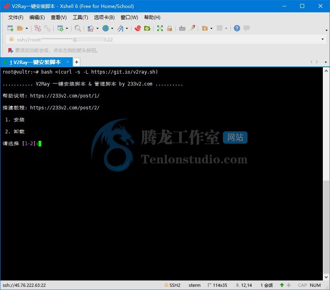Click the color scheme icon
330x290 pixels.
(91, 28)
